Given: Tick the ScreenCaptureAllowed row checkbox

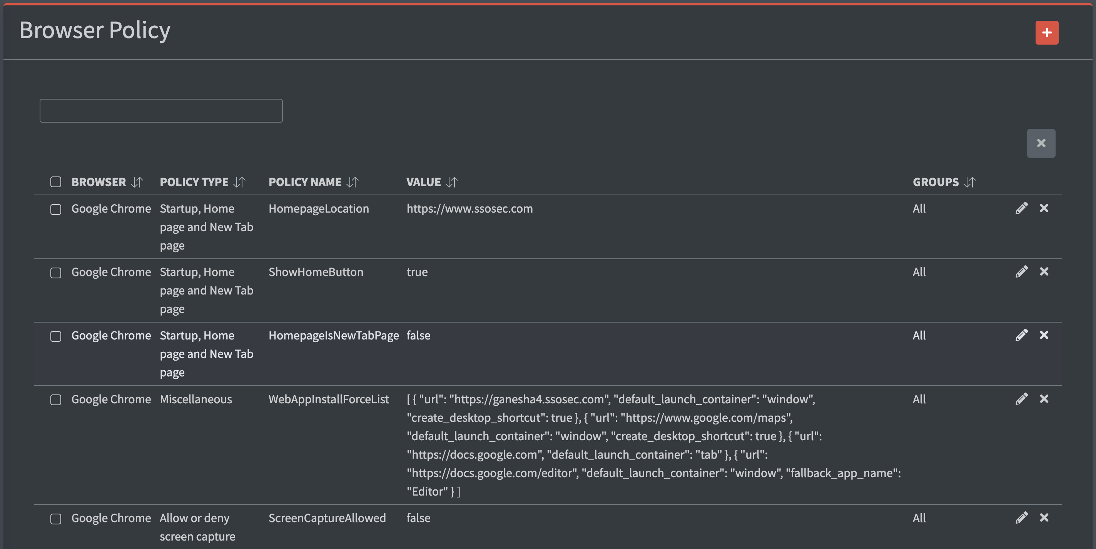Looking at the screenshot, I should 56,519.
